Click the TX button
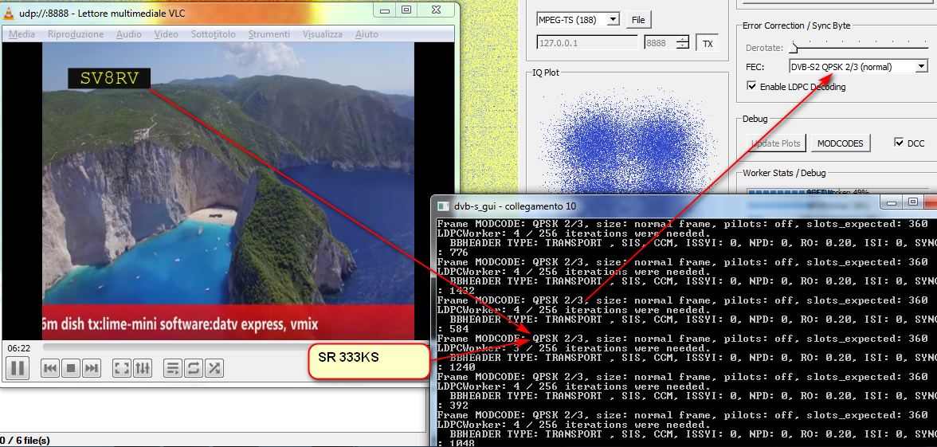Viewport: 937px width, 447px height. [x=708, y=44]
